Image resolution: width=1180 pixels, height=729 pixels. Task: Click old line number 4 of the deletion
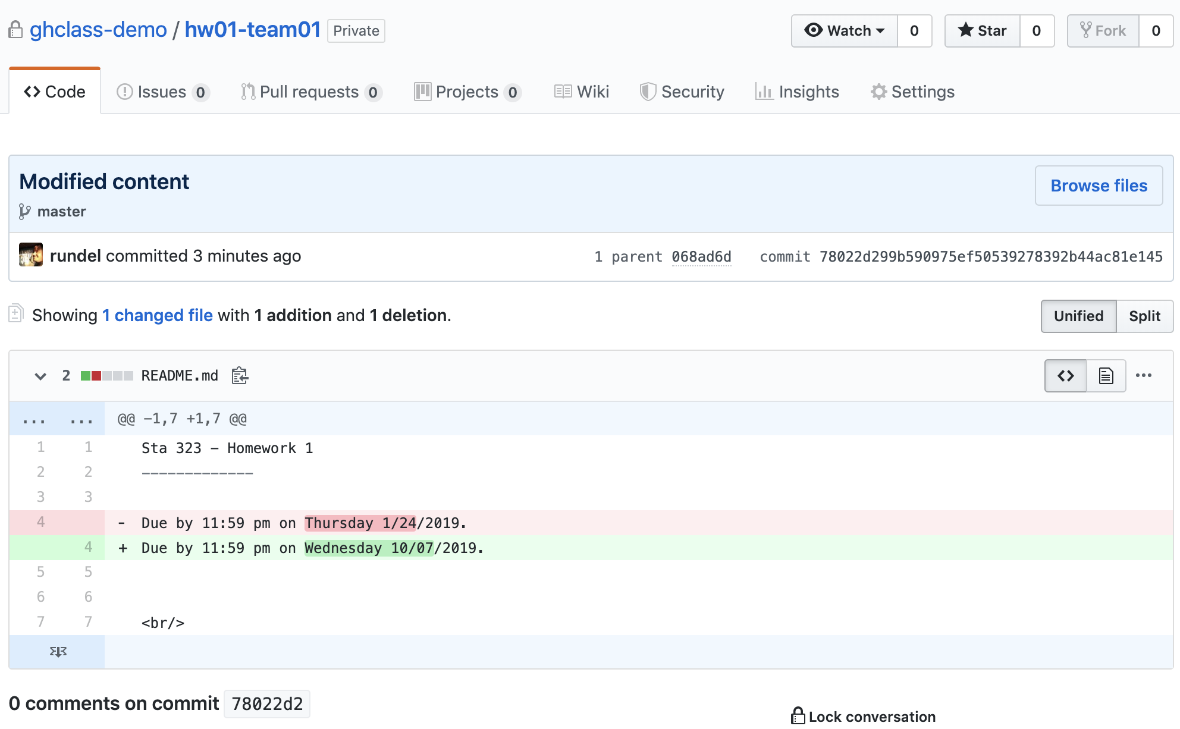(40, 522)
